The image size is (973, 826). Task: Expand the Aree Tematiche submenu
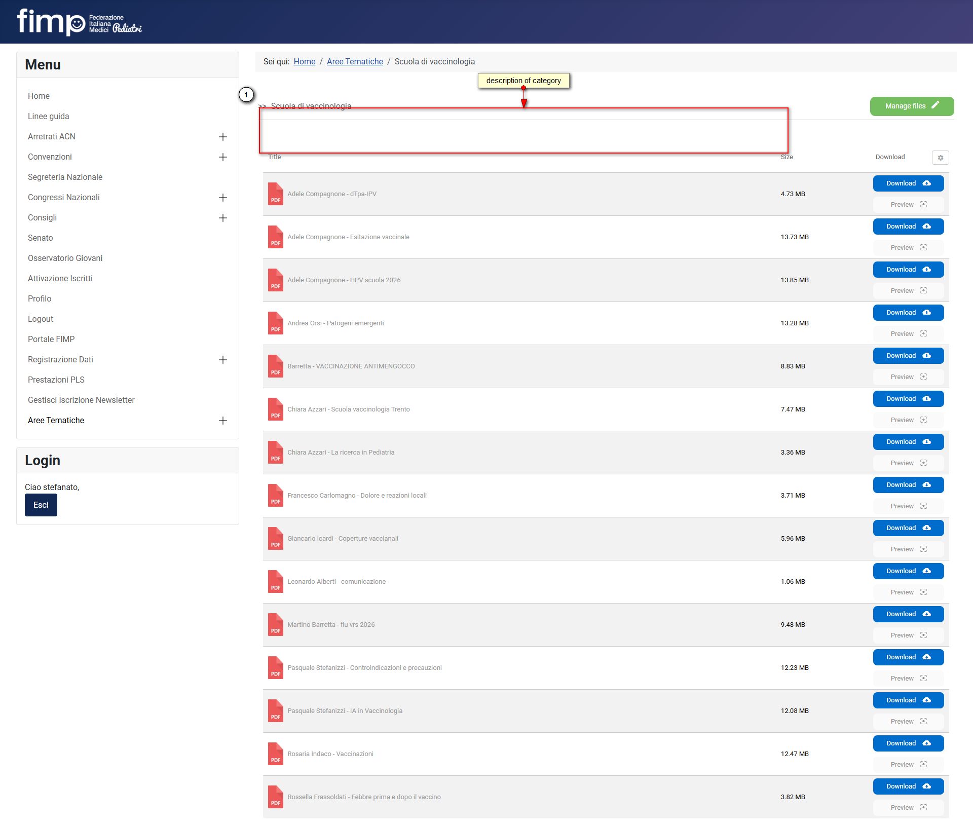pyautogui.click(x=222, y=421)
